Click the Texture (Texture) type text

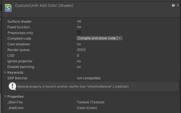(90, 102)
